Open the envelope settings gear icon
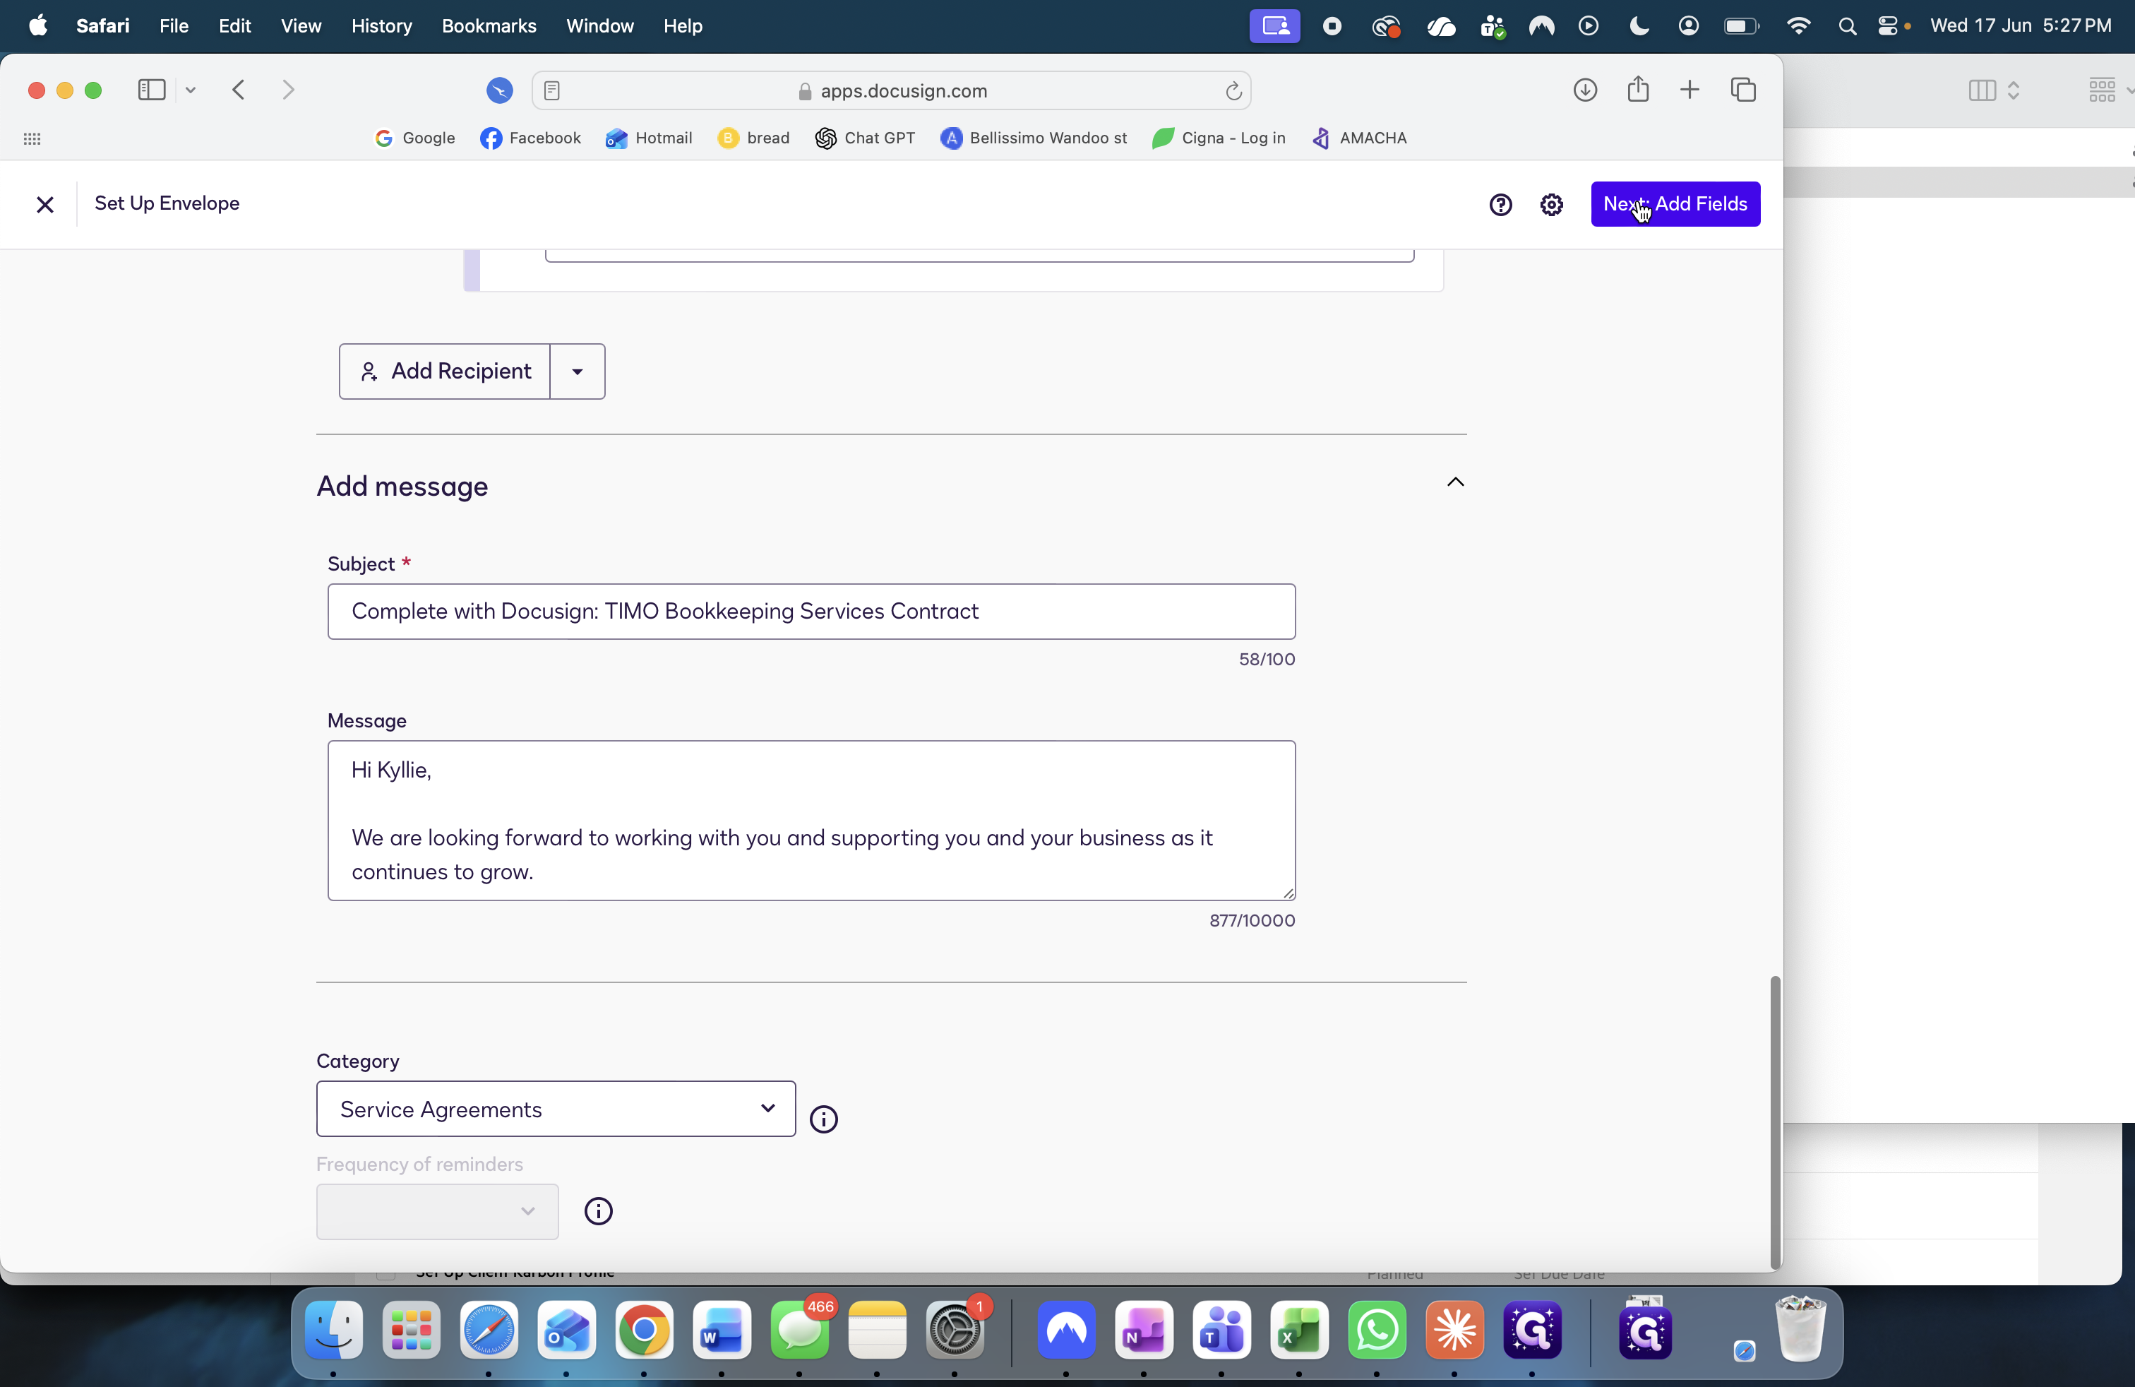The width and height of the screenshot is (2135, 1387). [1551, 205]
